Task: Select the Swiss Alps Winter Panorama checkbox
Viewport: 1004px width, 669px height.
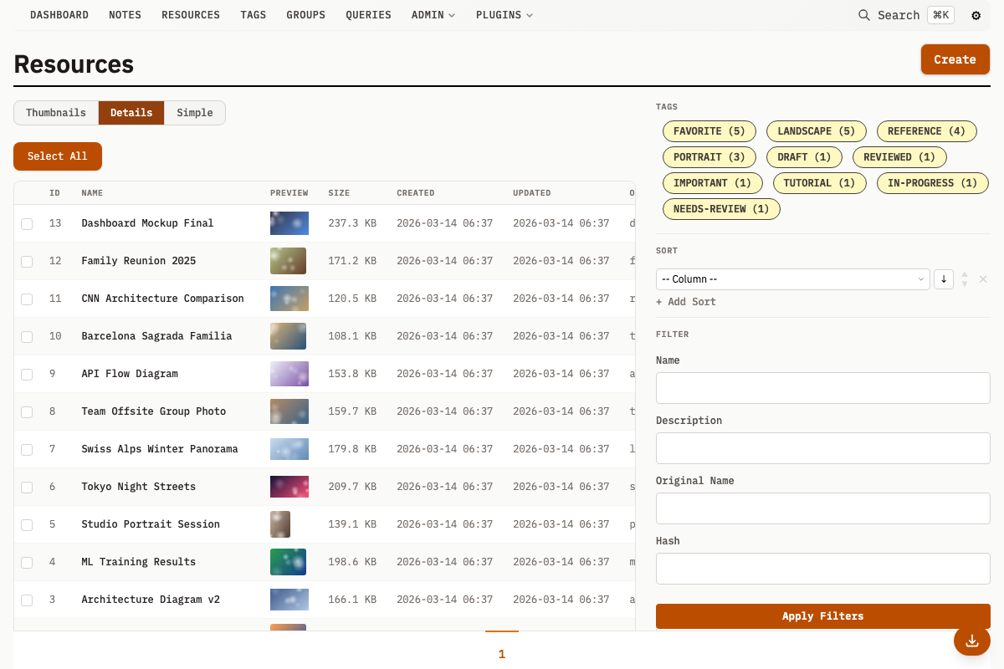Action: point(26,449)
